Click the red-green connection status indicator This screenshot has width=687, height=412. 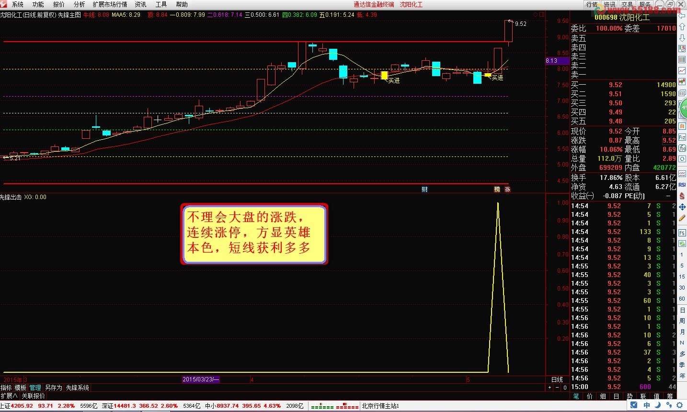coord(334,406)
